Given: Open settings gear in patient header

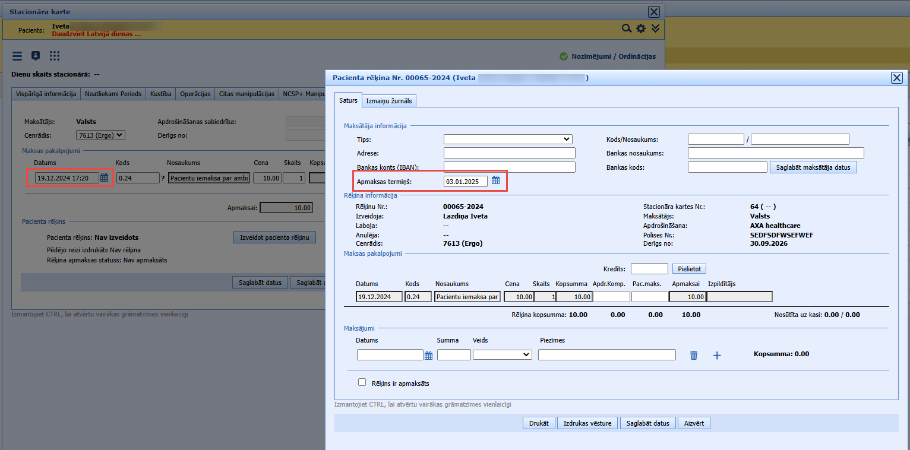Looking at the screenshot, I should 640,28.
